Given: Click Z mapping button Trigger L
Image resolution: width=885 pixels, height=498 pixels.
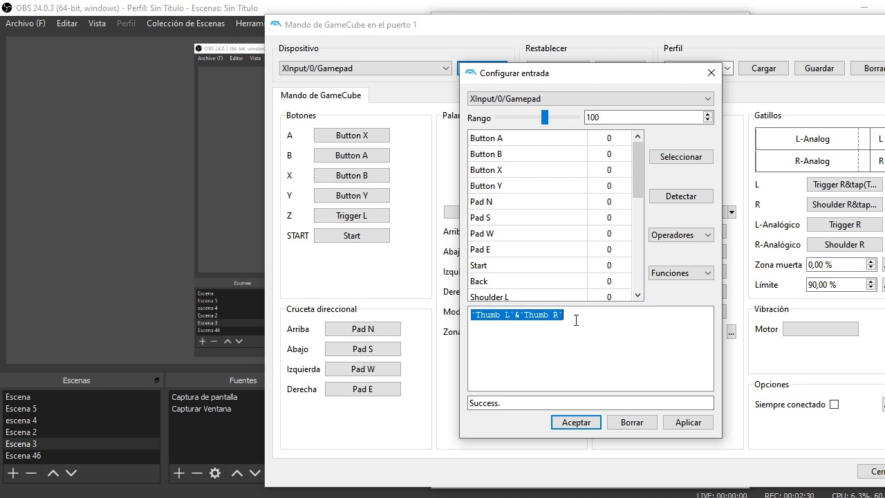Looking at the screenshot, I should 352,216.
